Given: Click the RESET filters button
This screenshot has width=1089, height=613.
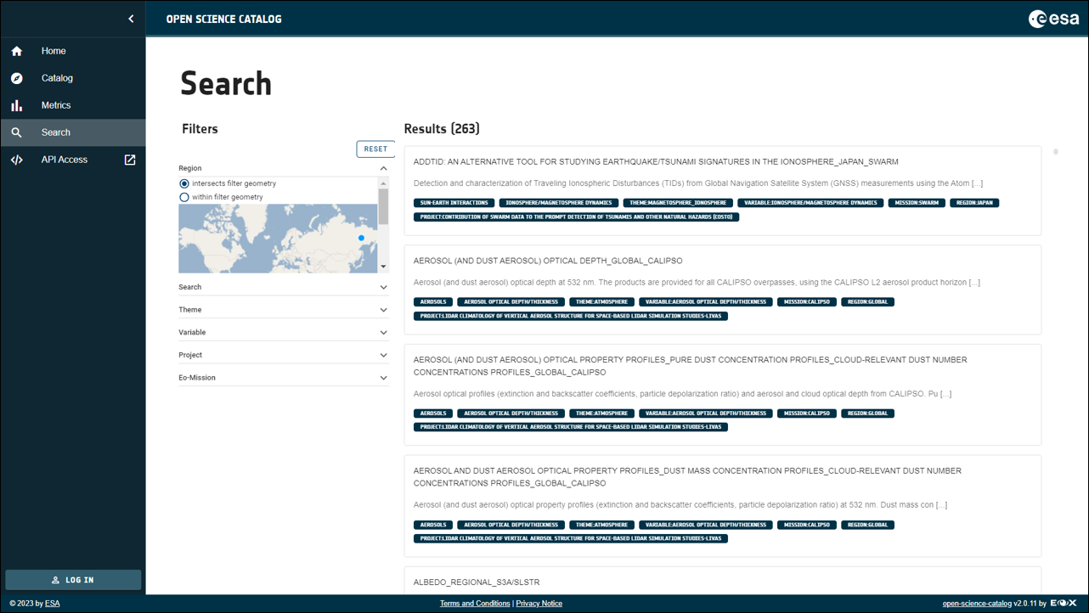Looking at the screenshot, I should click(375, 149).
